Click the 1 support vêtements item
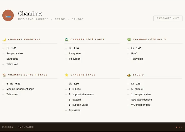Viewport: 185px width, 132px height. click(81, 94)
